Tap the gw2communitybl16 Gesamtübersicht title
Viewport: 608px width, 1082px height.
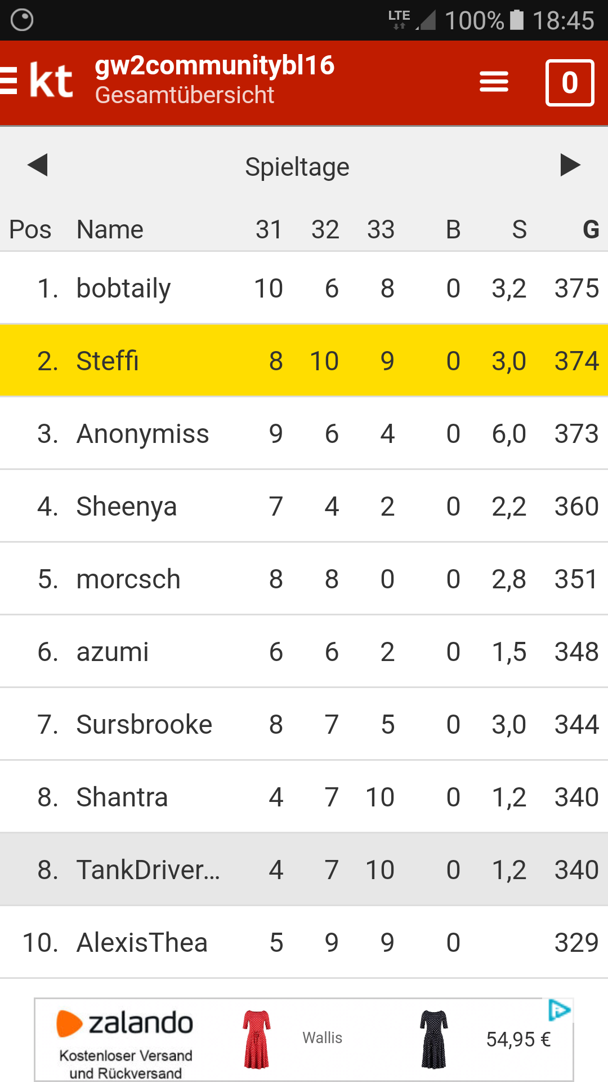point(214,80)
